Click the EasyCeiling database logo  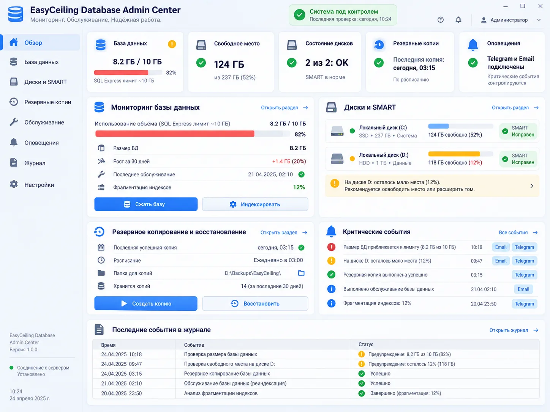(x=16, y=14)
